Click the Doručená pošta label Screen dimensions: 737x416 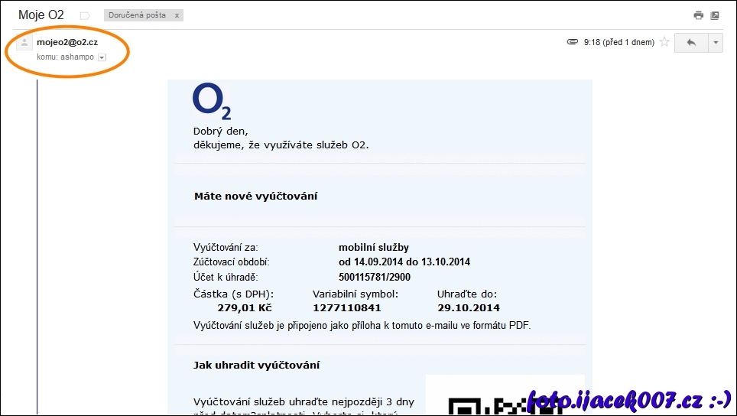[138, 15]
